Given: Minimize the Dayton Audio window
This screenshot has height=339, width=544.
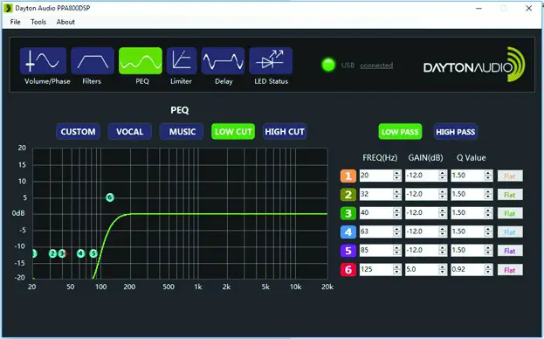Looking at the screenshot, I should [x=479, y=8].
